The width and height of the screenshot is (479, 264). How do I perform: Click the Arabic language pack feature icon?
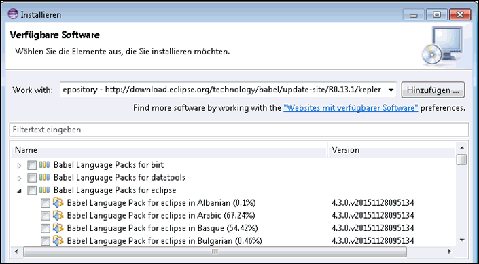pos(58,215)
